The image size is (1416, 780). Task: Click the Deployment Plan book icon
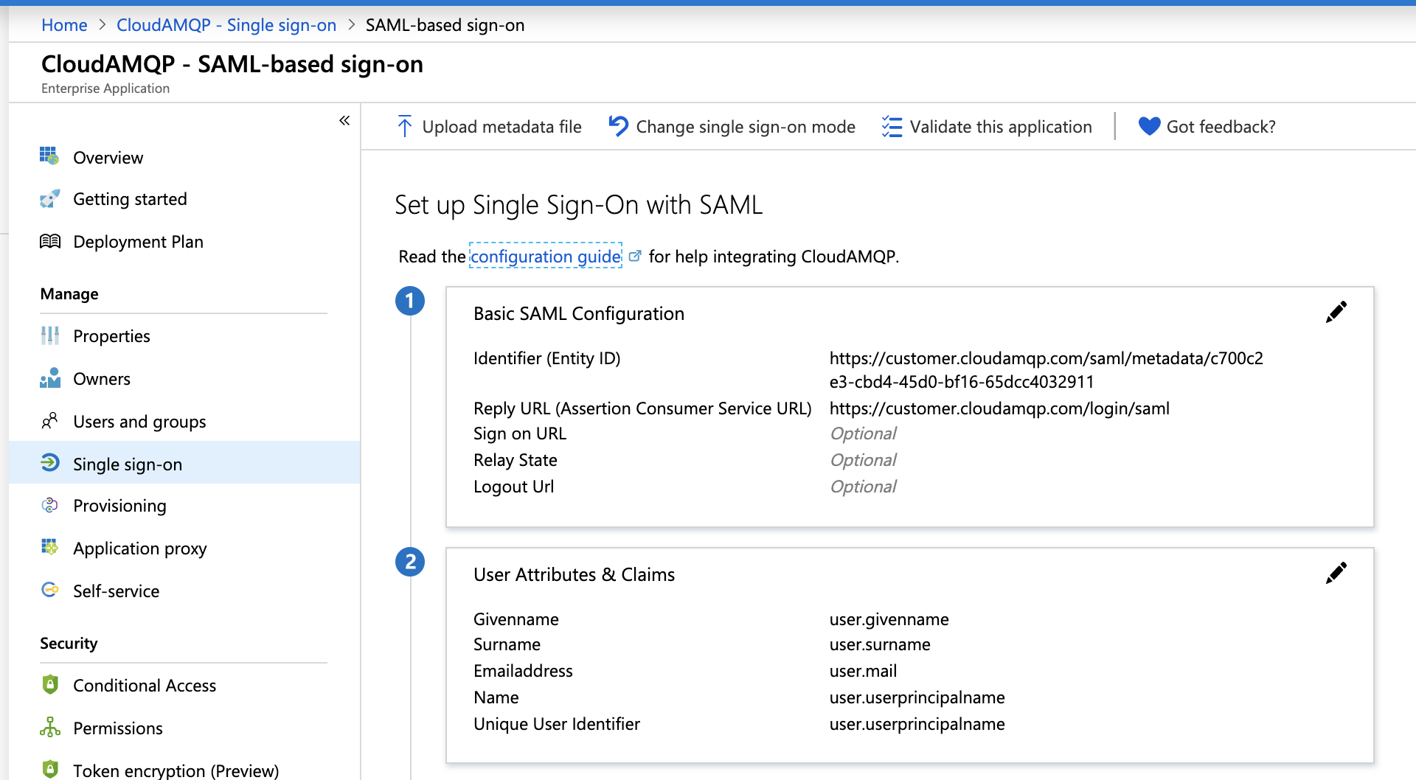(x=49, y=241)
